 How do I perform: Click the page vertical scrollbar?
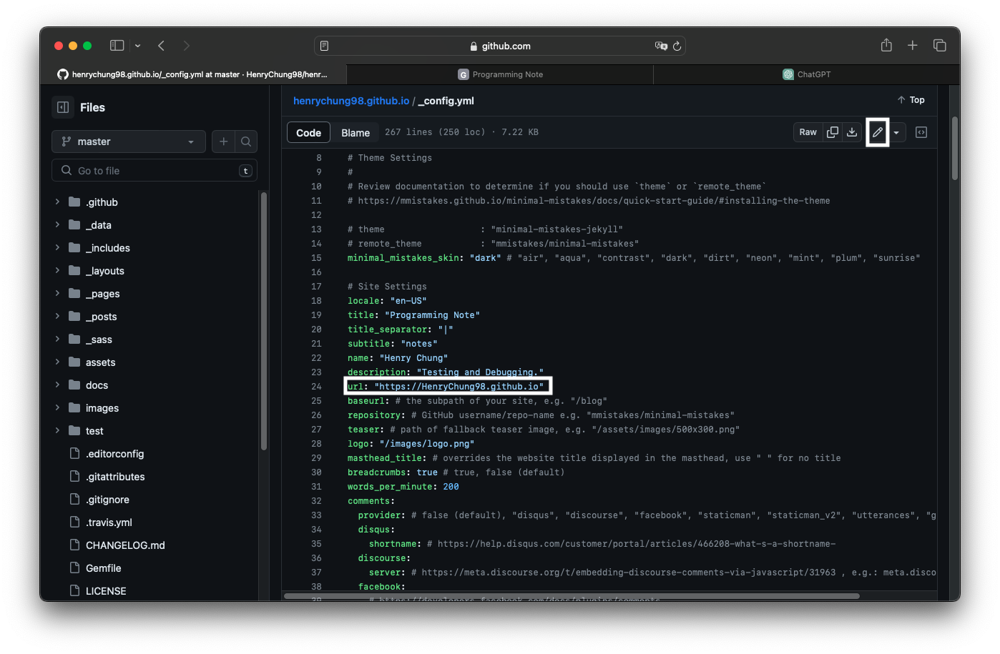click(955, 149)
